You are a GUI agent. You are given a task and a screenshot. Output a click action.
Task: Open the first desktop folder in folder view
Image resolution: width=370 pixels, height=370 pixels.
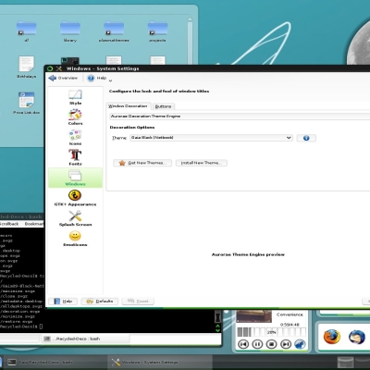pyautogui.click(x=27, y=31)
